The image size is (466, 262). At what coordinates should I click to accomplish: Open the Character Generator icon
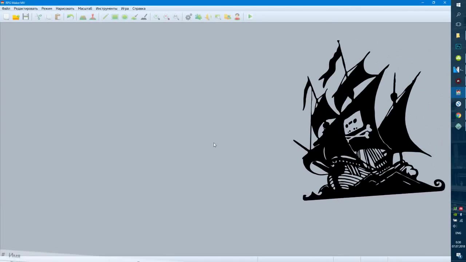(237, 17)
